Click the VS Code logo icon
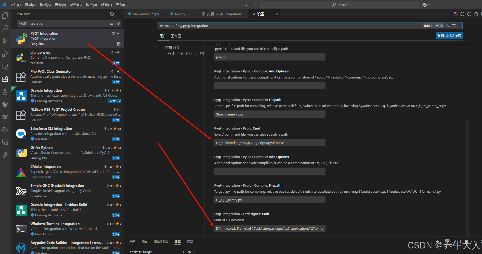The height and width of the screenshot is (254, 482). coord(4,5)
